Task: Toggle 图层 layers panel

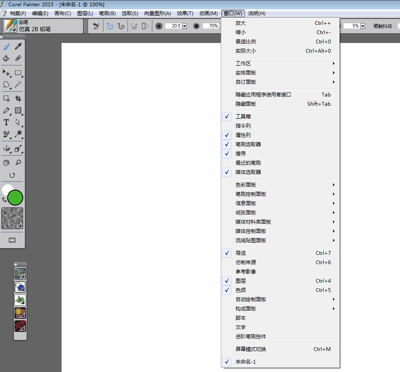Action: coord(280,281)
